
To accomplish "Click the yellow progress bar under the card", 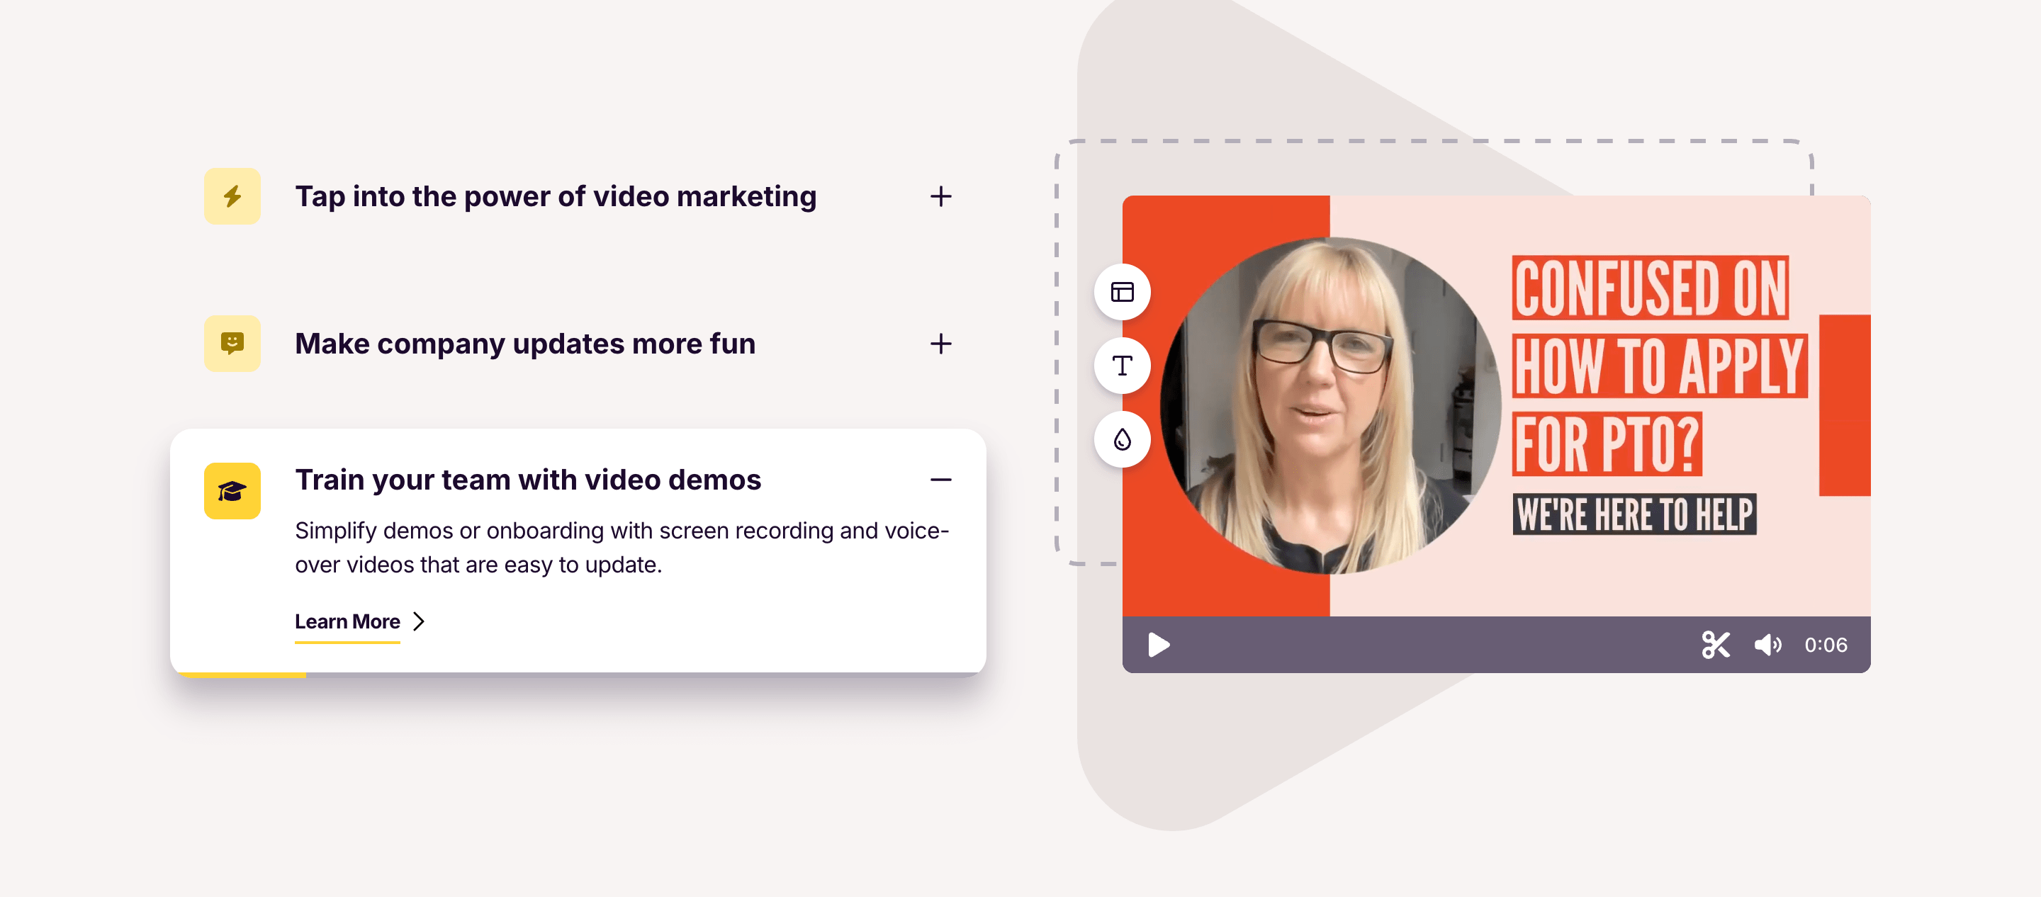I will (242, 675).
